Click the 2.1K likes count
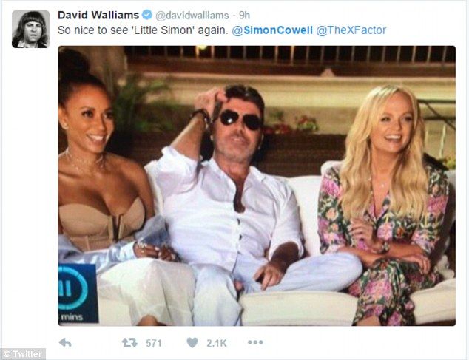469x360 pixels. (217, 343)
